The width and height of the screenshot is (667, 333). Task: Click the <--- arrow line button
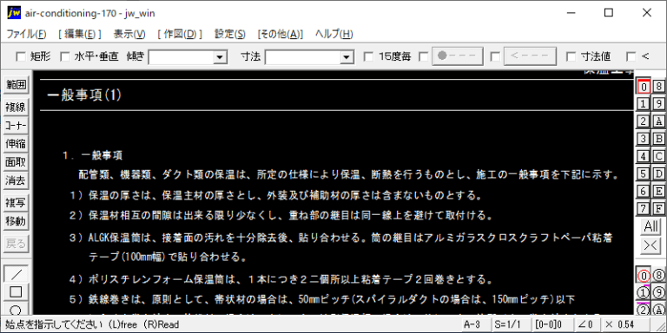pyautogui.click(x=530, y=56)
